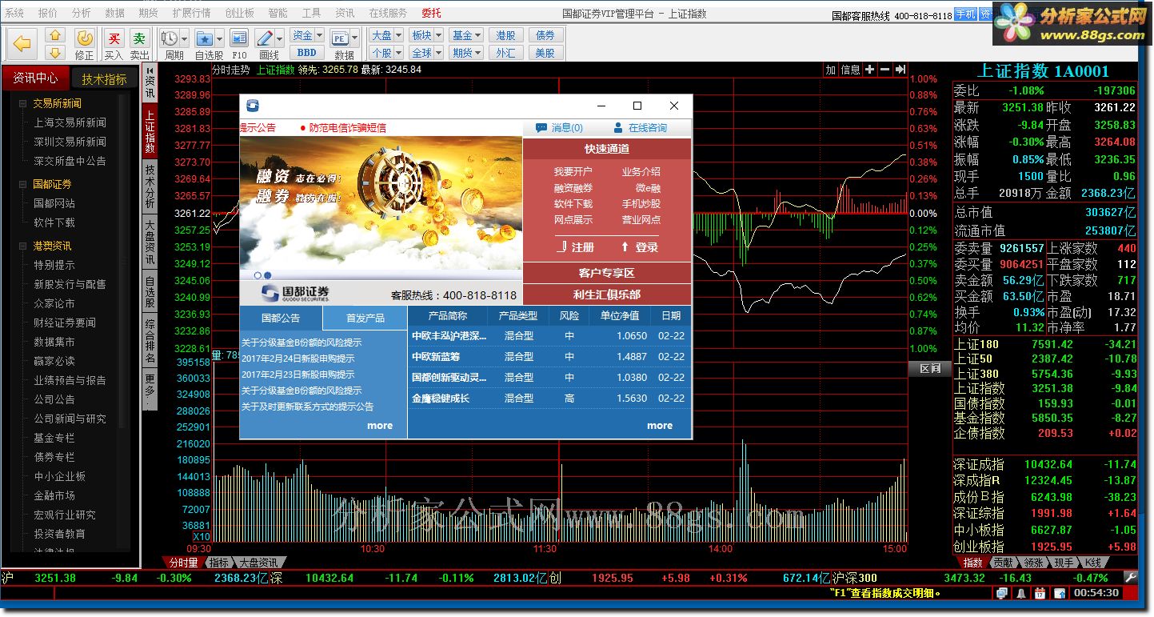Click the yellow back arrow icon

22,44
